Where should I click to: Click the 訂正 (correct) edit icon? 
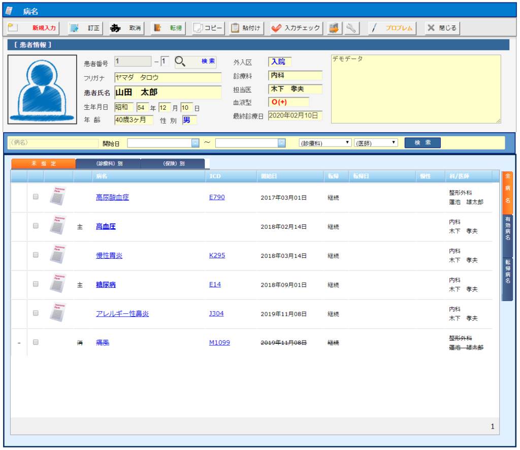(x=85, y=28)
